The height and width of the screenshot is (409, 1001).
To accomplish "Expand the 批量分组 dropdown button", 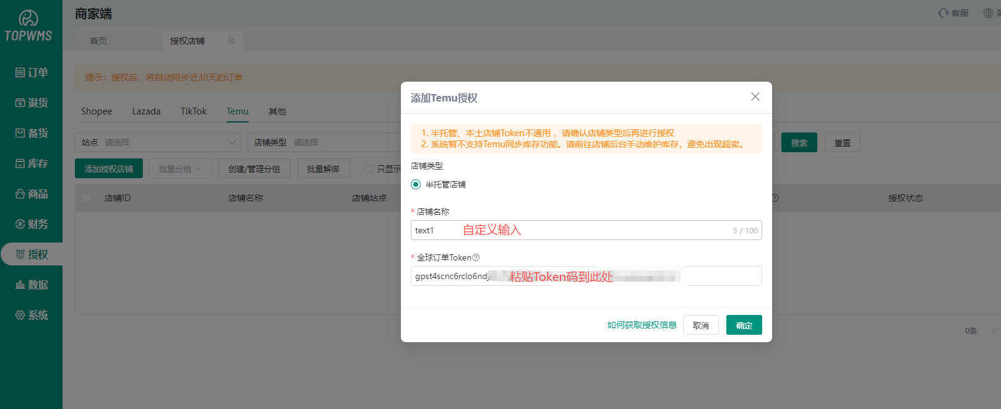I will tap(181, 168).
